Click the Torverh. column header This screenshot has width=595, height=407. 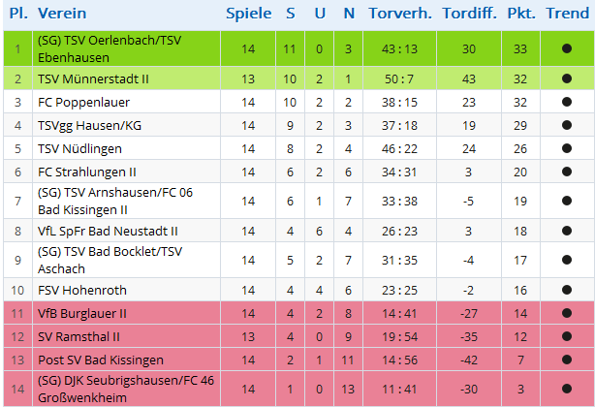pyautogui.click(x=401, y=15)
